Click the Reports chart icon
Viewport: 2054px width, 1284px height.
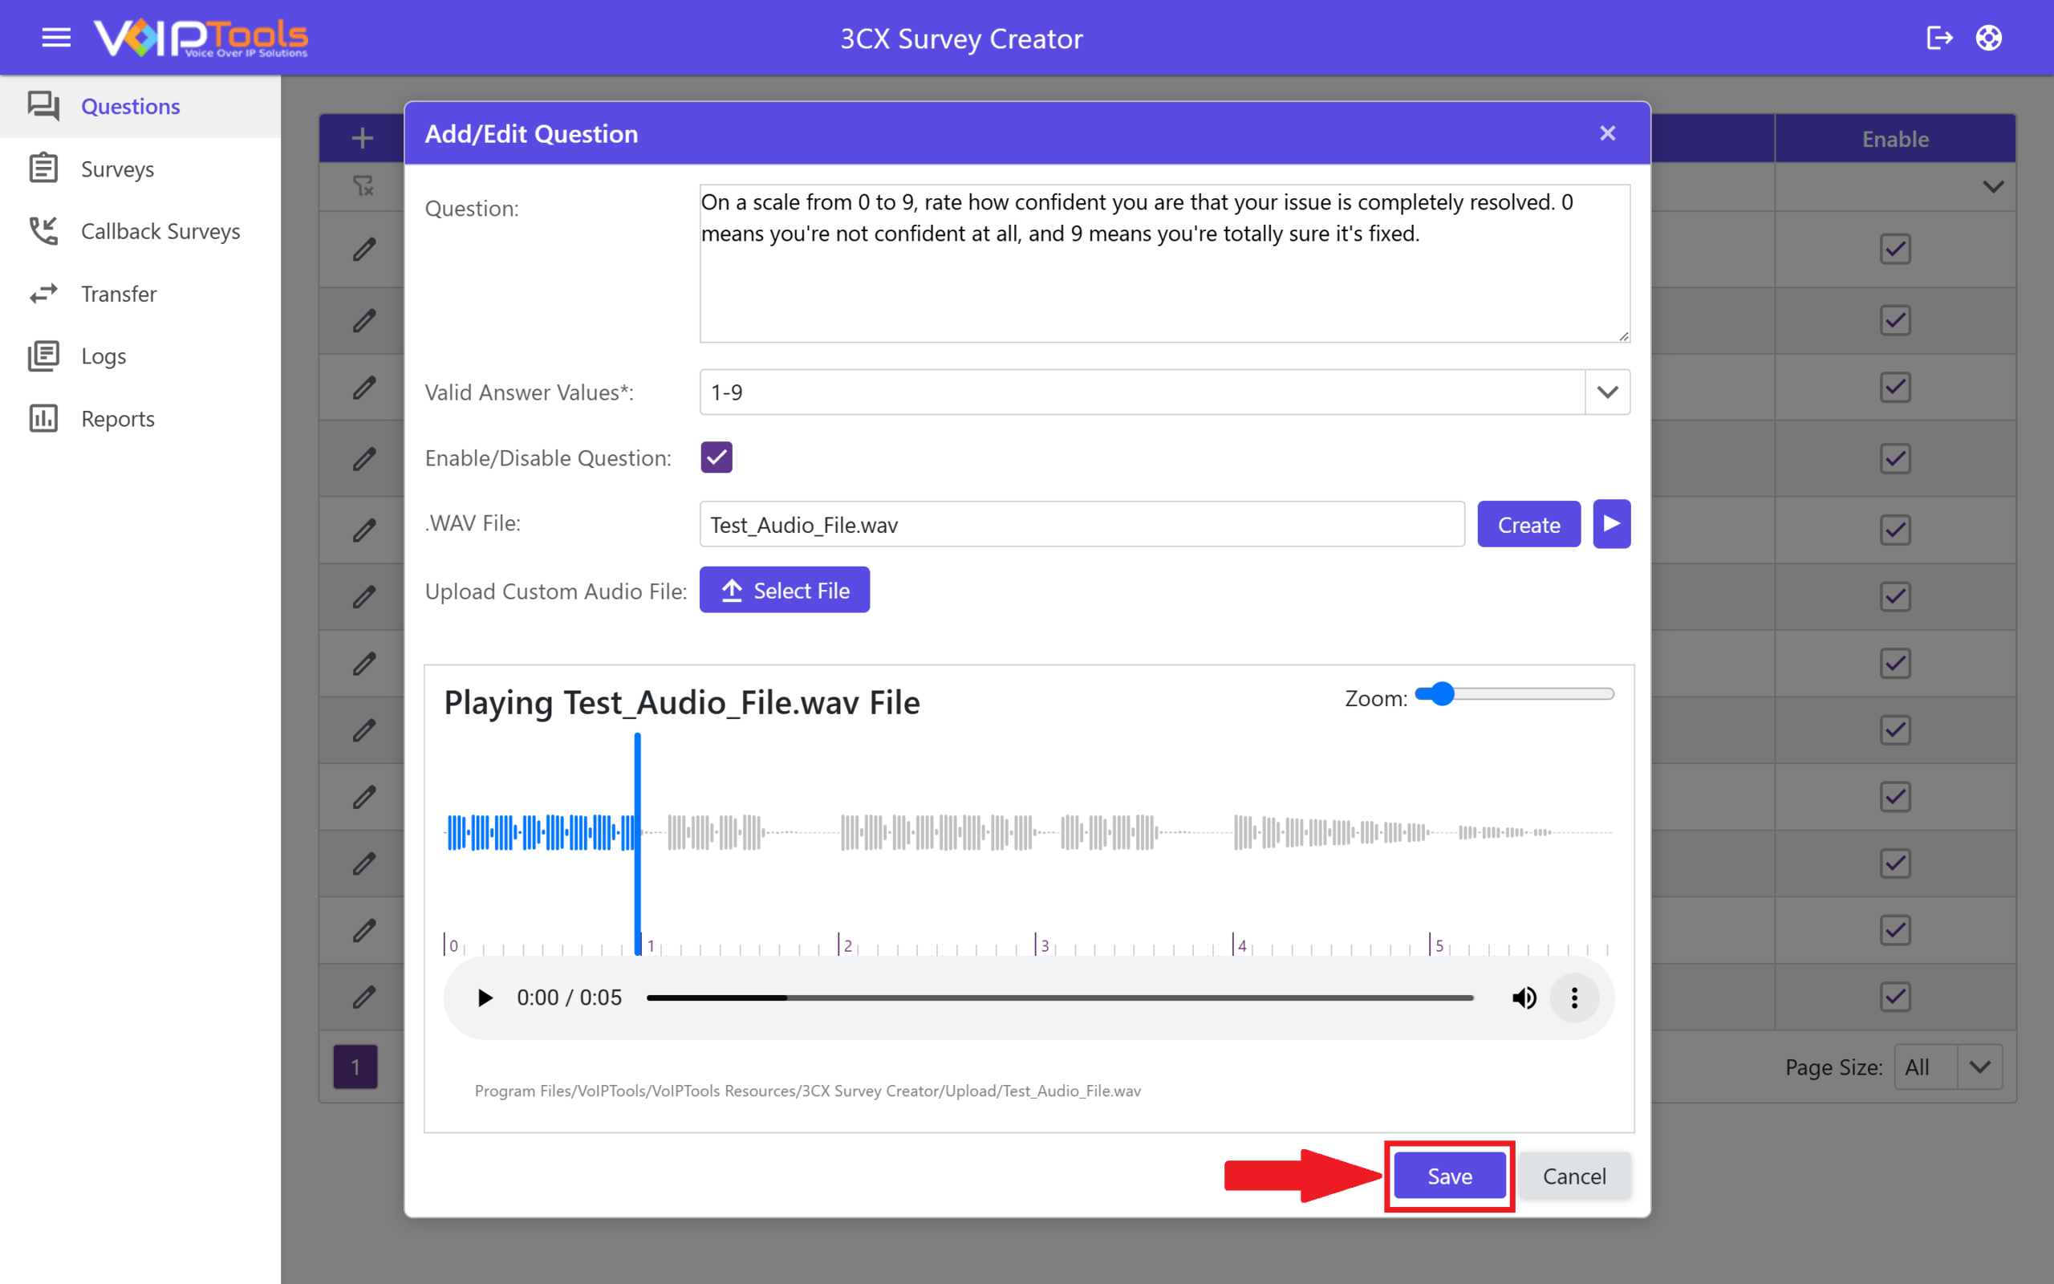pyautogui.click(x=43, y=419)
